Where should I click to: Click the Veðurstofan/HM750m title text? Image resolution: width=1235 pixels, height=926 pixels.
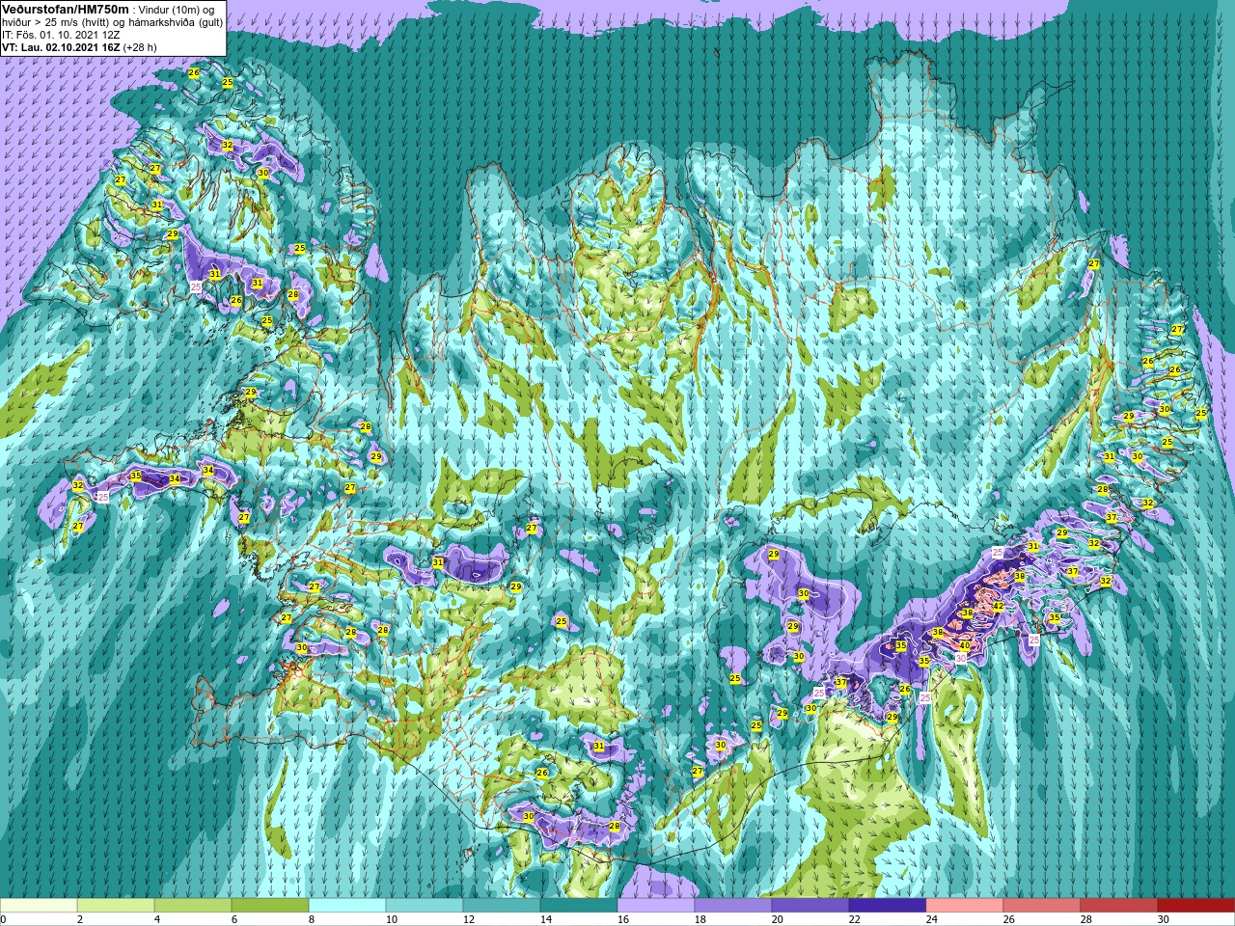[x=65, y=9]
